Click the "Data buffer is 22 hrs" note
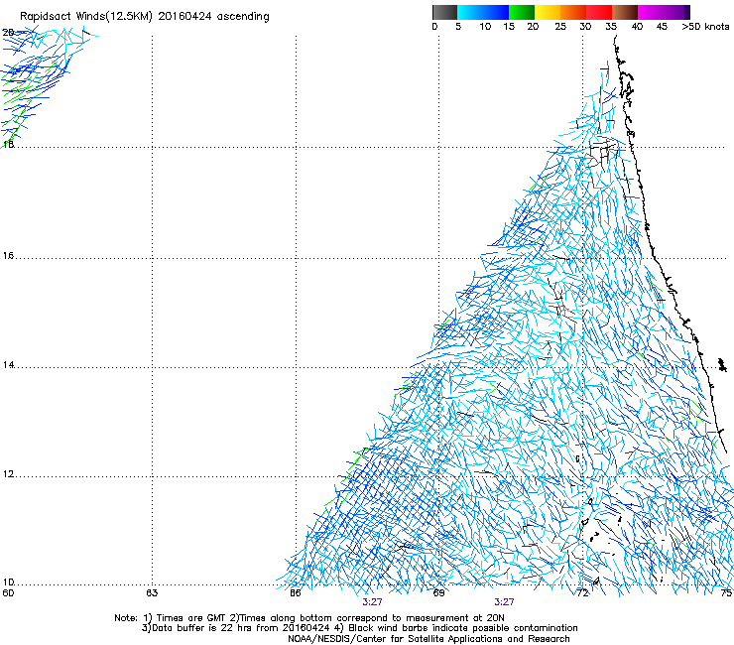This screenshot has height=645, width=734. pos(235,628)
